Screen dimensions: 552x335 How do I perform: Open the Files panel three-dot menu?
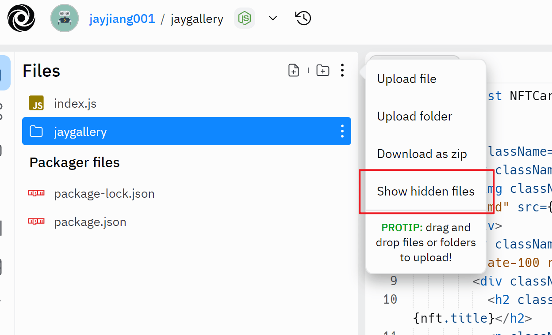[342, 70]
